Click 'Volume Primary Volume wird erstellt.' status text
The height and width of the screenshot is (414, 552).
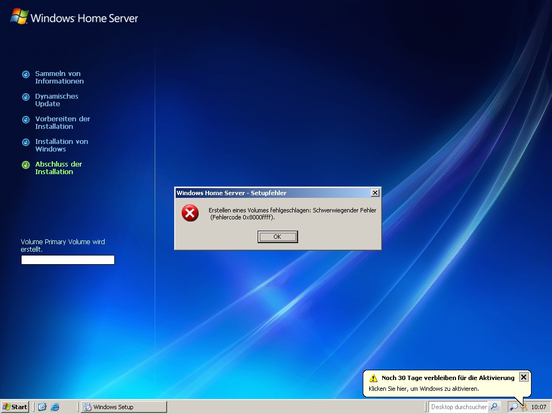point(63,245)
